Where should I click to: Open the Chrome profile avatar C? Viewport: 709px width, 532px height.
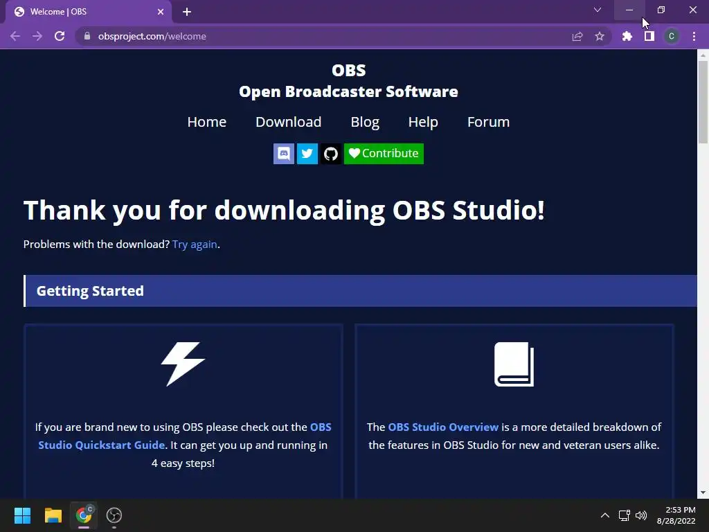click(x=672, y=36)
